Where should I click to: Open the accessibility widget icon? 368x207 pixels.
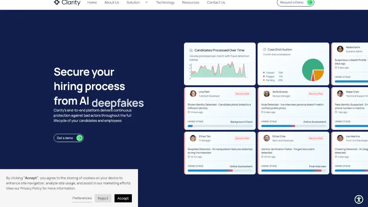359,199
